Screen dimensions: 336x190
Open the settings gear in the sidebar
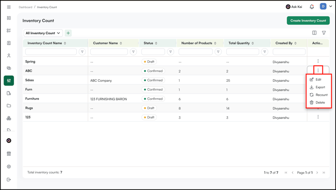[x=9, y=166]
